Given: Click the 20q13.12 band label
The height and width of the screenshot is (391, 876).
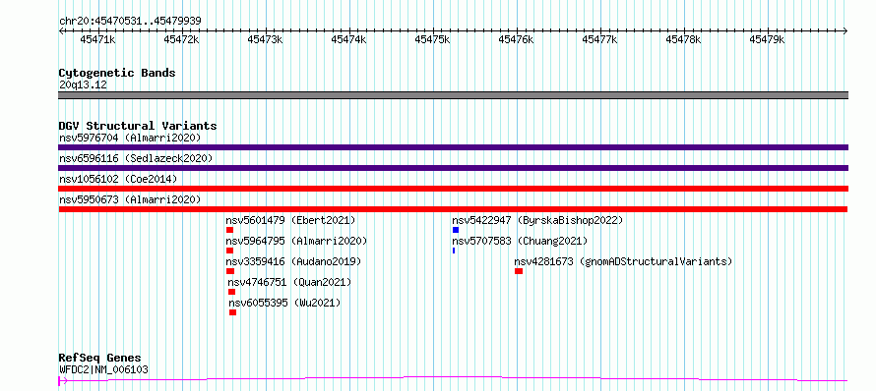Looking at the screenshot, I should click(83, 85).
